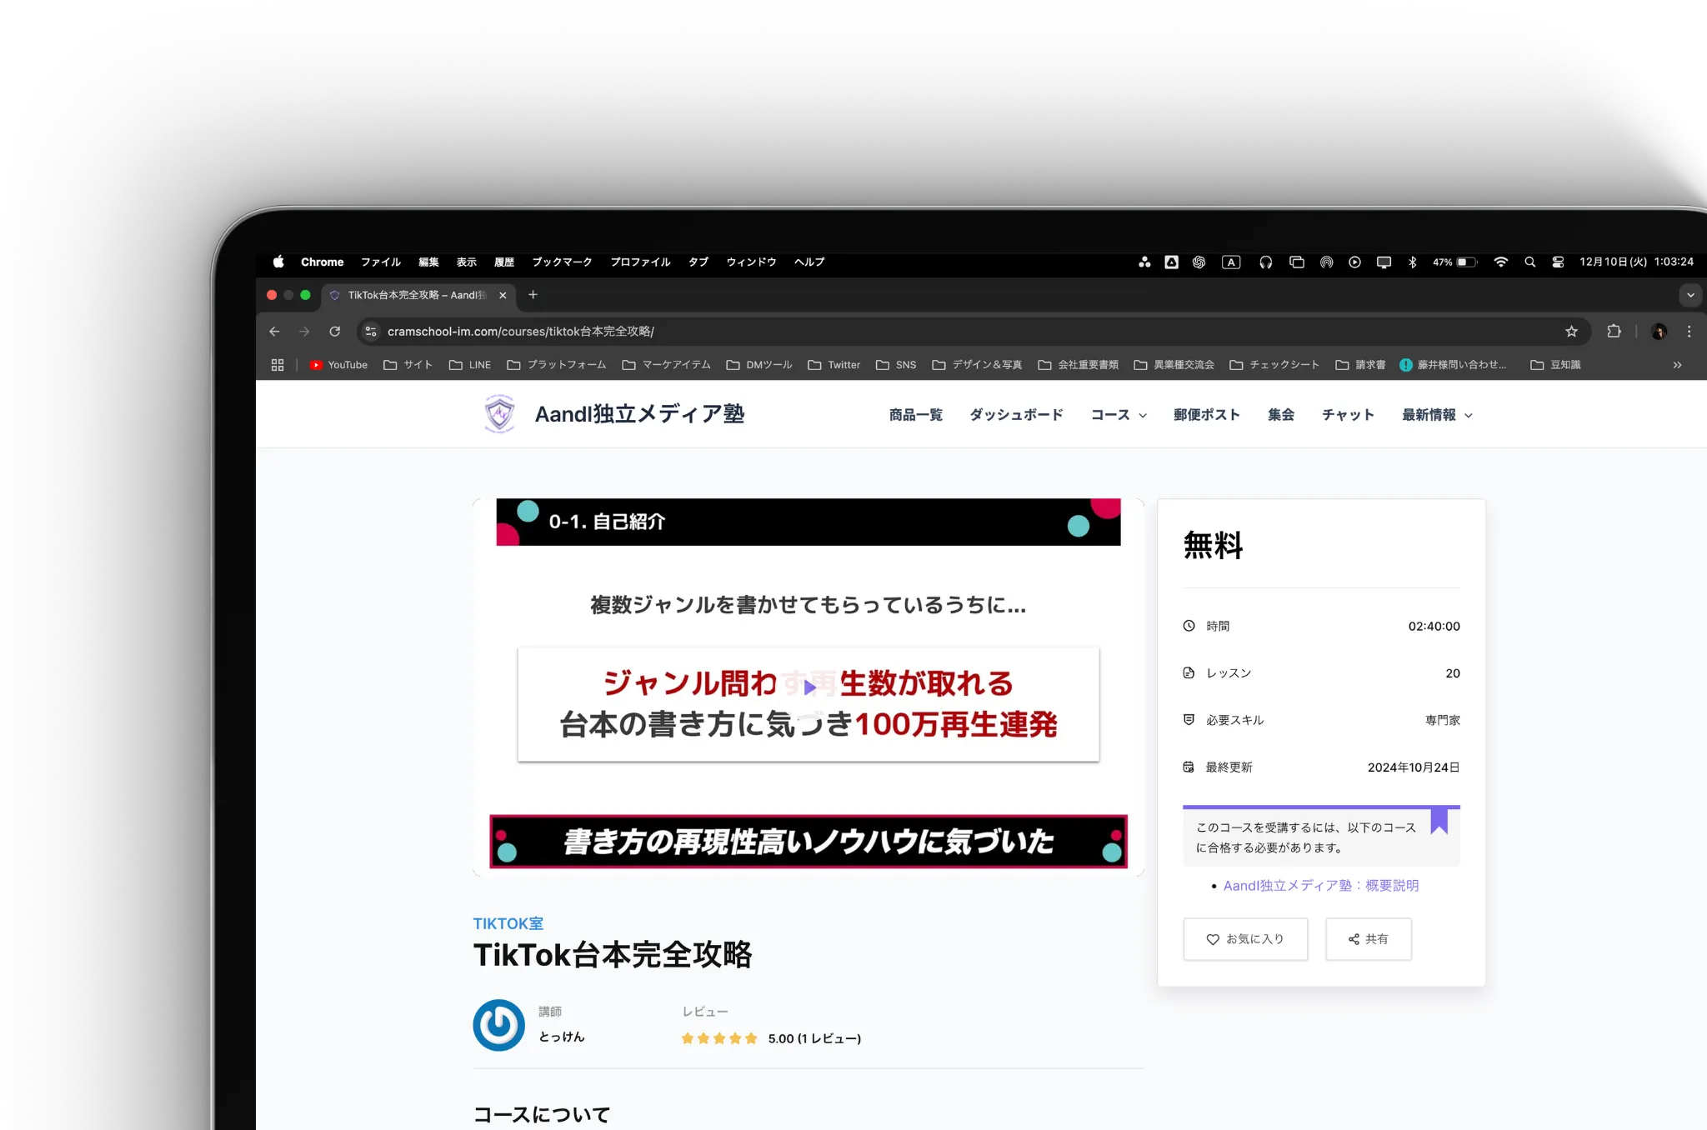
Task: Go back to the previous page
Action: click(274, 332)
